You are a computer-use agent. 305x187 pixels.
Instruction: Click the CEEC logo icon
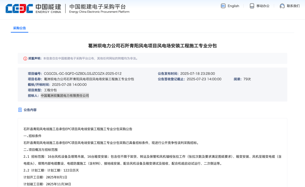point(19,8)
